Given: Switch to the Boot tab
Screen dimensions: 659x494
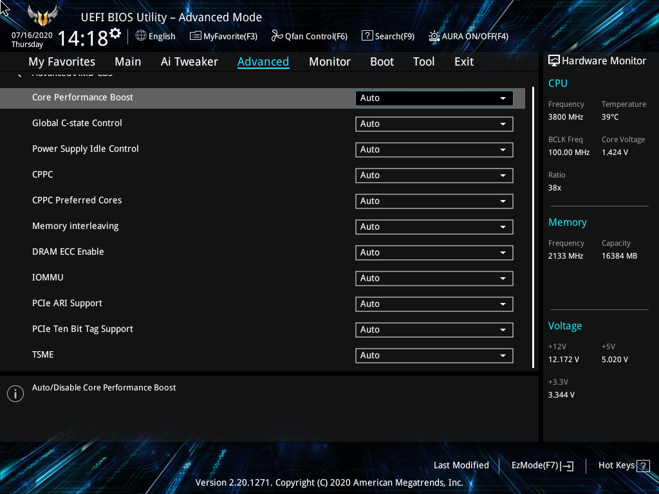Looking at the screenshot, I should [x=382, y=62].
